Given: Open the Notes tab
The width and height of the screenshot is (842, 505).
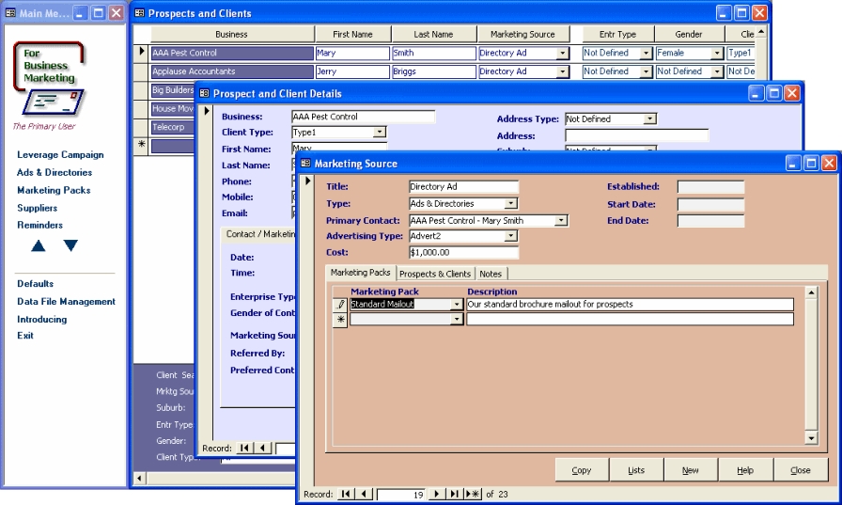Looking at the screenshot, I should pos(490,274).
